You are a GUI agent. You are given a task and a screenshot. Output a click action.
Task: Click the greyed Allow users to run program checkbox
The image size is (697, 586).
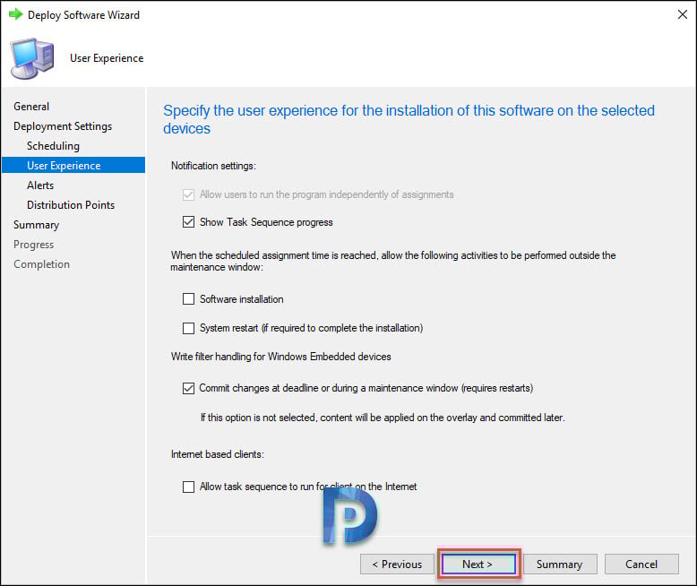point(188,194)
